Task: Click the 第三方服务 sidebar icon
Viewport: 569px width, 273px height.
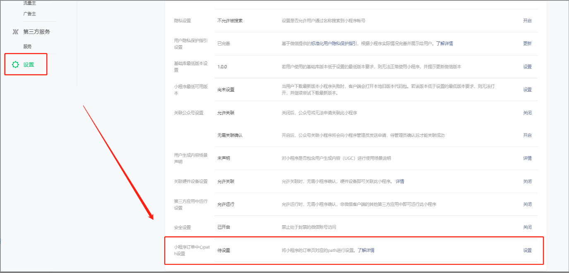Action: pyautogui.click(x=16, y=31)
